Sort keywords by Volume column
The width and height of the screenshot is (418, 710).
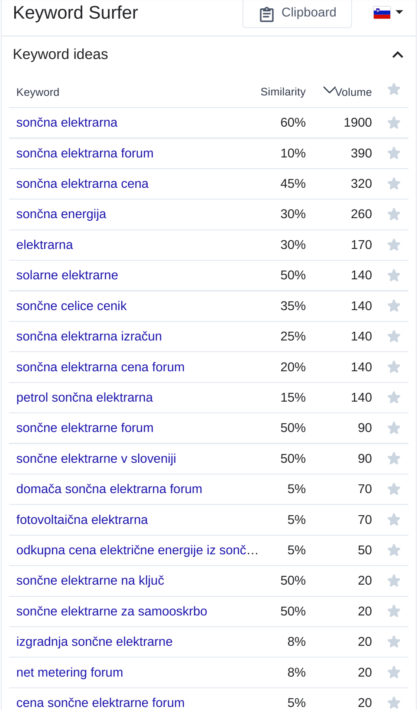click(348, 92)
